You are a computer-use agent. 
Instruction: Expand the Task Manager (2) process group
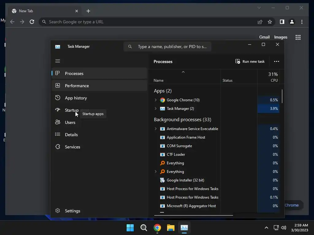coord(155,109)
